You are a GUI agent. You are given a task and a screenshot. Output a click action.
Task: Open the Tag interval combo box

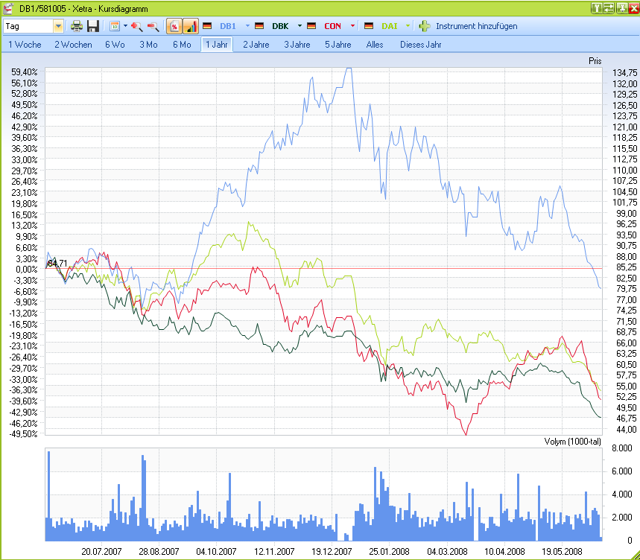click(34, 26)
